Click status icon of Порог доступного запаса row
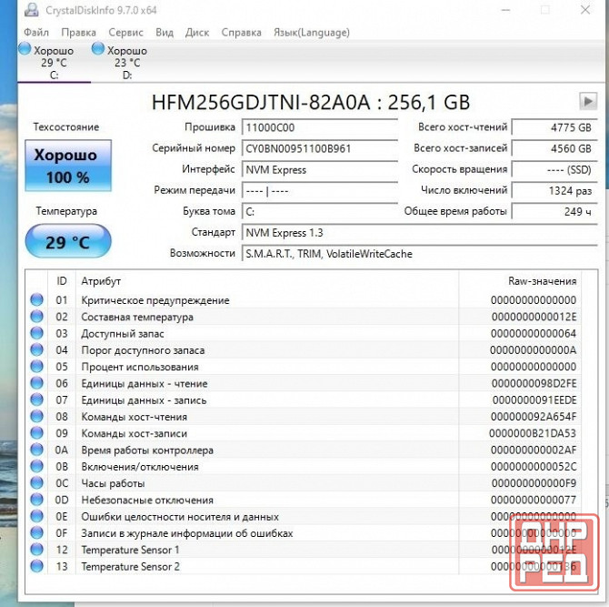 [x=37, y=350]
